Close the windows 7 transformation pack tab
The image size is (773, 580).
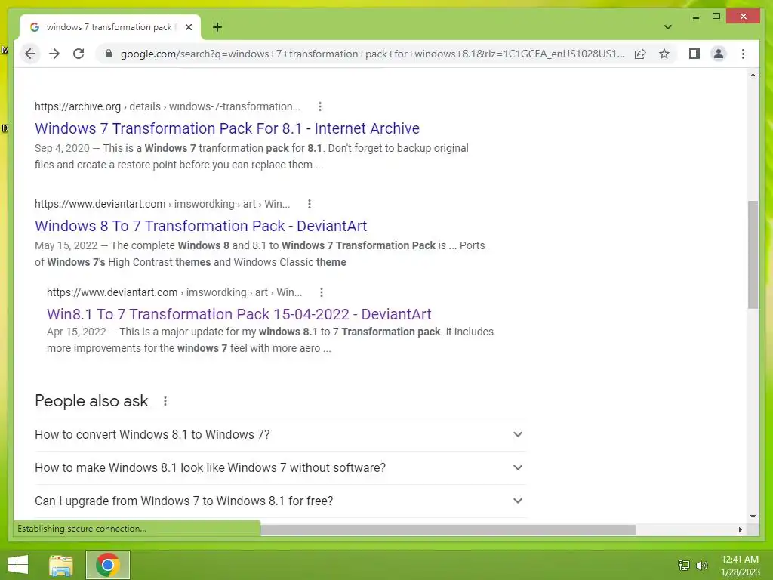188,27
